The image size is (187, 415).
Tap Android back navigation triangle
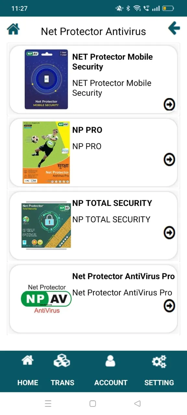pyautogui.click(x=137, y=403)
